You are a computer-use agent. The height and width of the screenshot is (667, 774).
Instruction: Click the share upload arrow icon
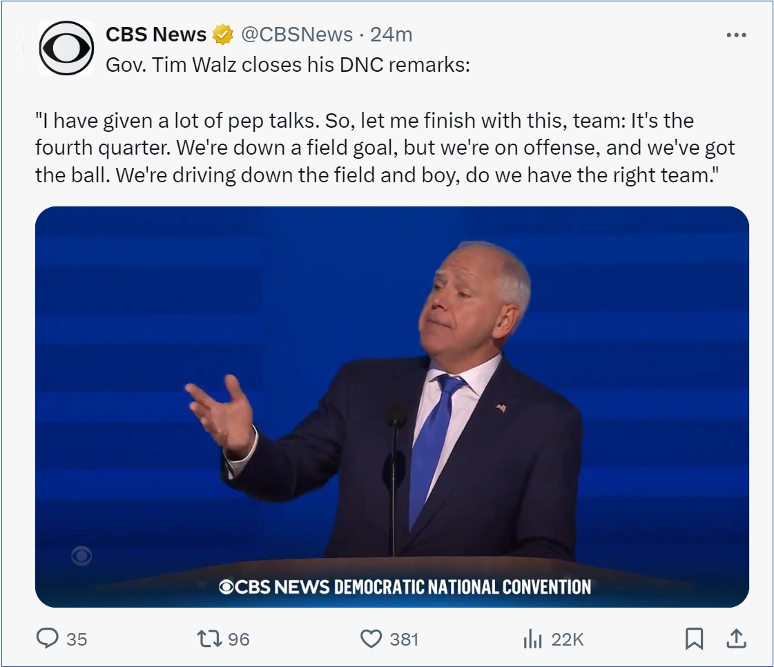click(x=736, y=639)
